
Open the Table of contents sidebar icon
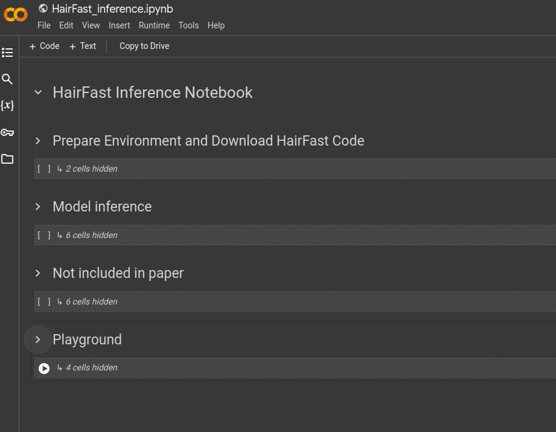click(x=7, y=53)
